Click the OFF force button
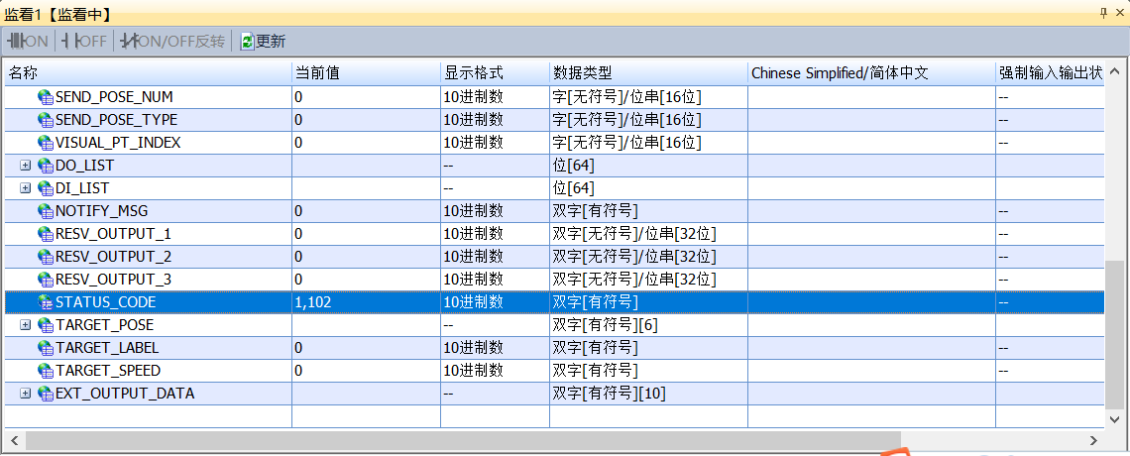This screenshot has height=456, width=1130. (x=84, y=41)
